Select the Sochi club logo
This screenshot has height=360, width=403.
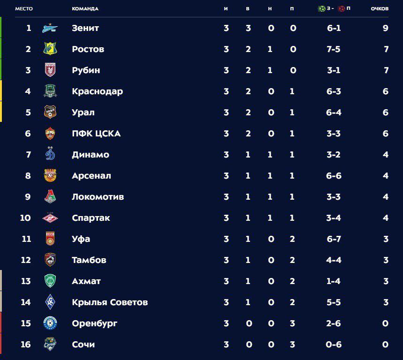click(x=50, y=344)
